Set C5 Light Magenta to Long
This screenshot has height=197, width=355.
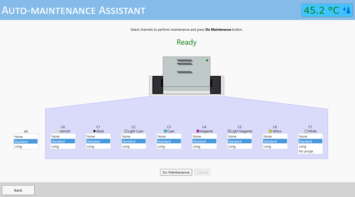(239, 146)
